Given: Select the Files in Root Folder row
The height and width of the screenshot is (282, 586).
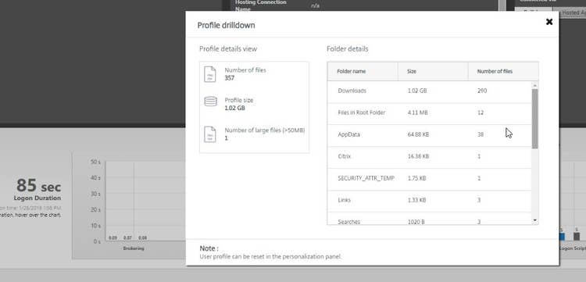Looking at the screenshot, I should point(430,114).
